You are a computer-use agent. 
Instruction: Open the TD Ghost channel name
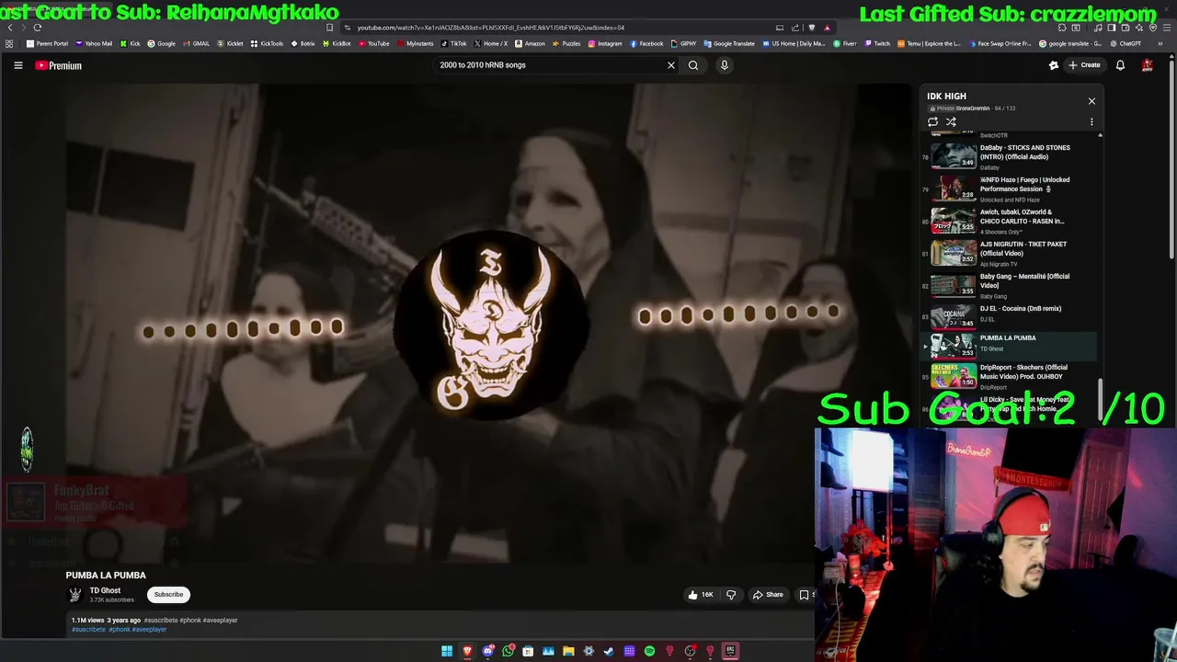(x=105, y=590)
